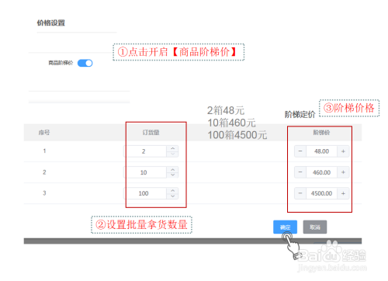
Task: Decrease order quantity in row 1 with down arrow
Action: coord(172,154)
